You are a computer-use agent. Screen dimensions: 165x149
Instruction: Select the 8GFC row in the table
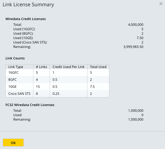57,80
